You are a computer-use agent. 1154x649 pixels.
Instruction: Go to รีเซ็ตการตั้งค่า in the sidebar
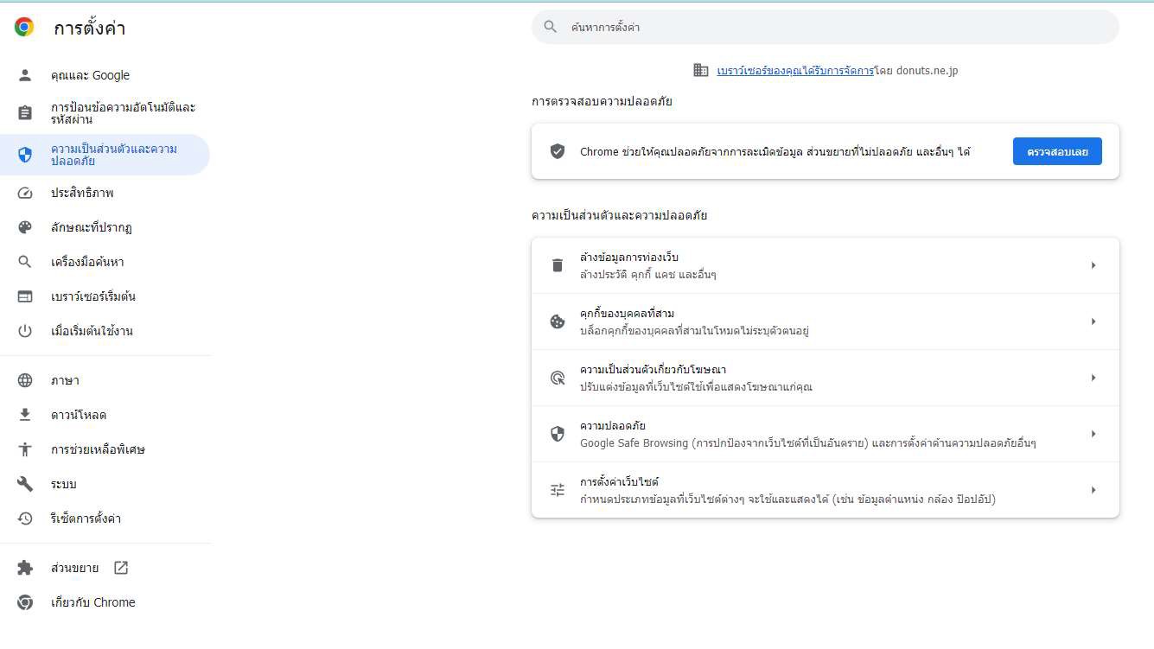point(86,519)
